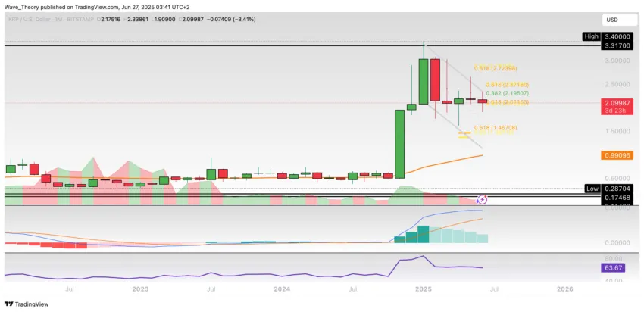Select the 0.618 (1.46708) Fibonacci label

click(496, 128)
